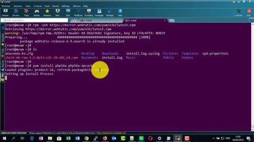Click terminal scrollbar down arrow
This screenshot has width=254, height=142.
coord(252,129)
